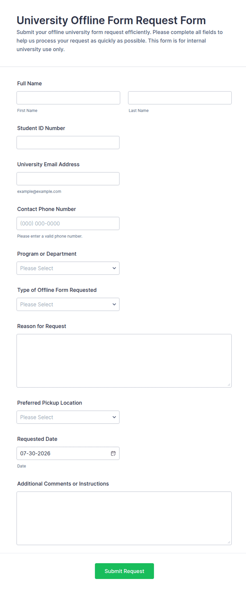
Task: Submit the request with the green button
Action: 124,571
